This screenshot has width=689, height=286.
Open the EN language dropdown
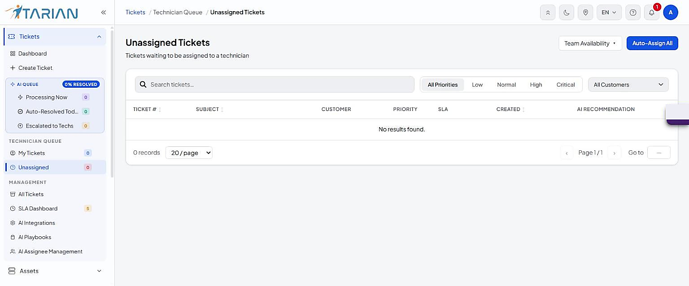pos(609,13)
